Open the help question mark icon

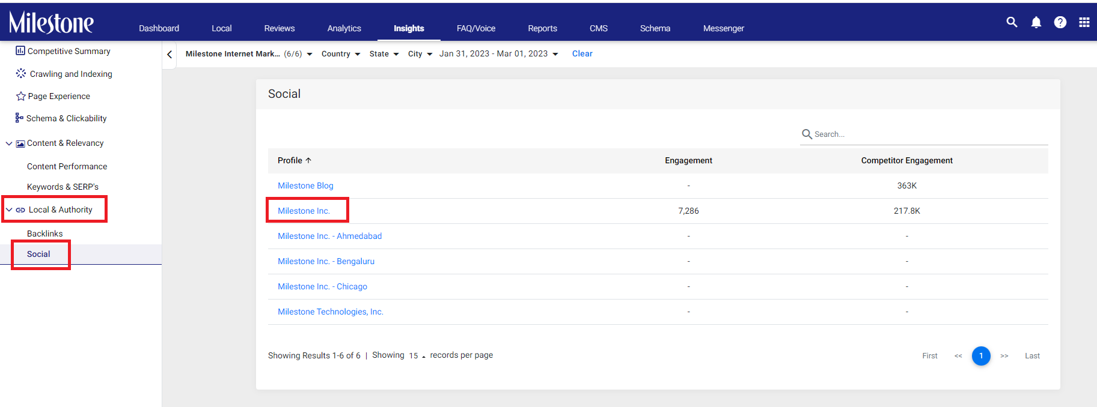coord(1060,22)
